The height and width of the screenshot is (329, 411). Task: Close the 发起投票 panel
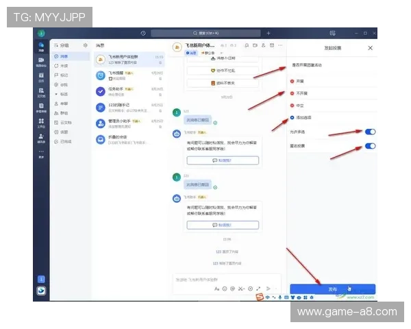[x=371, y=48]
